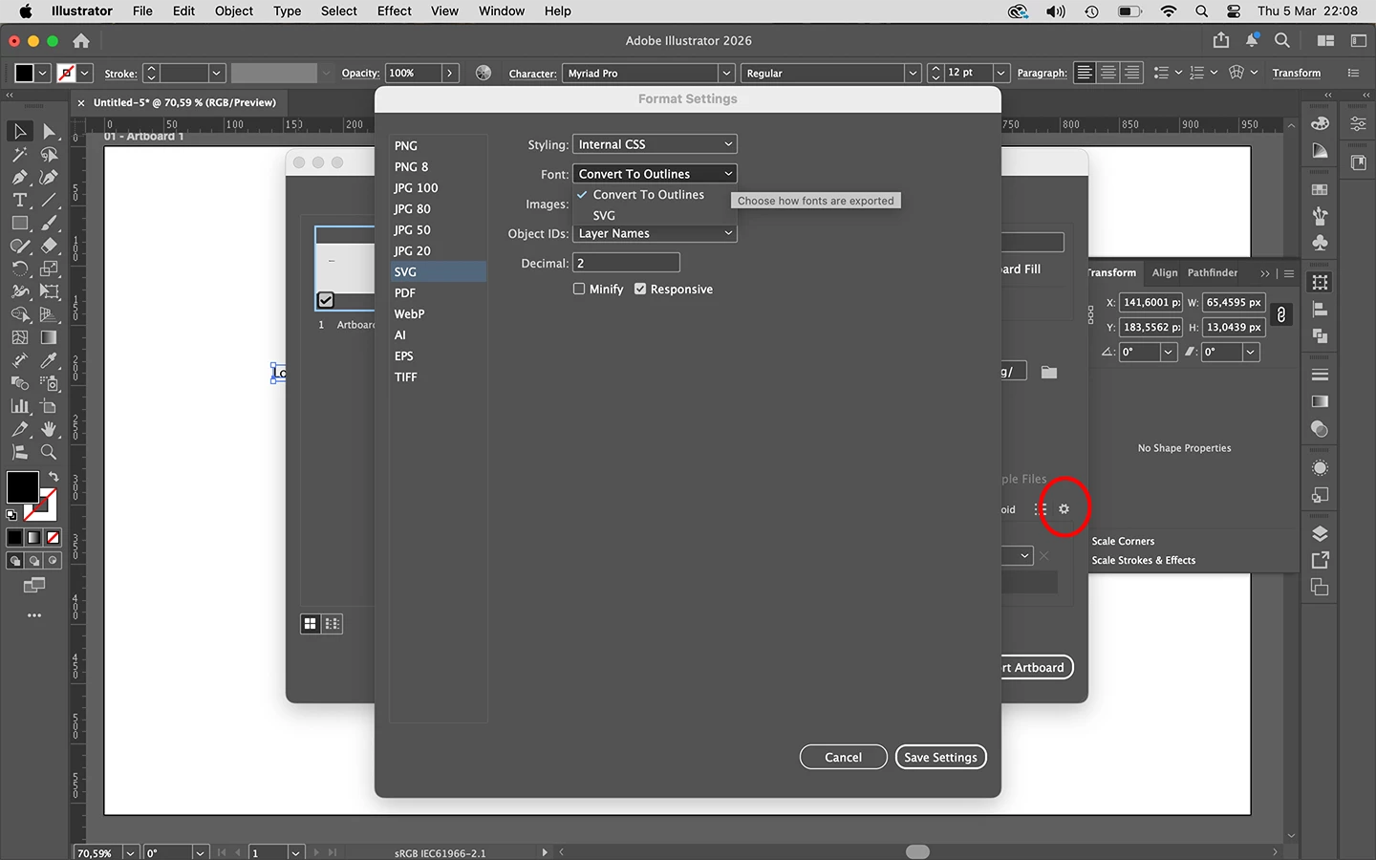This screenshot has height=860, width=1376.
Task: Select the Line Segment tool
Action: (x=50, y=200)
